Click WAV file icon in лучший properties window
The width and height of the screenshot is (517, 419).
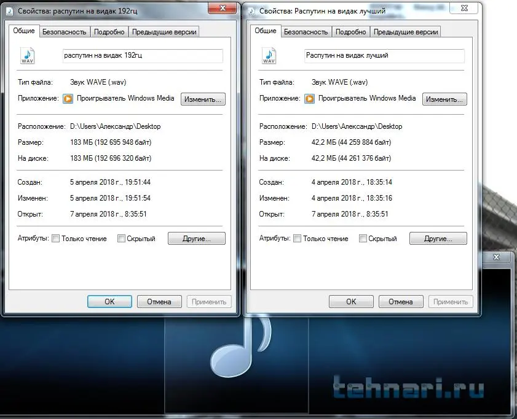(269, 56)
